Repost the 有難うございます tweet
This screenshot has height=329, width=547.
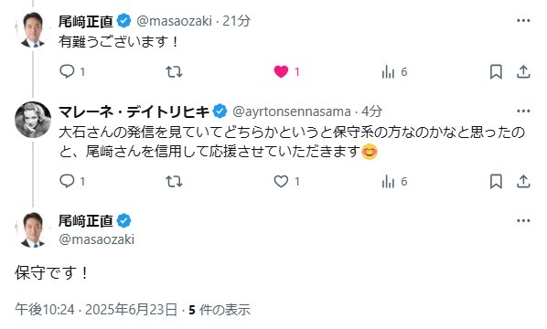174,72
